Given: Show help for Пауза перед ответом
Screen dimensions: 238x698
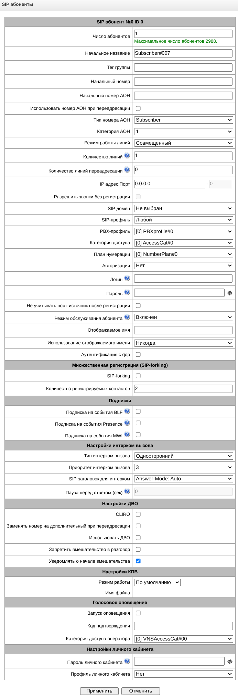Looking at the screenshot, I should pyautogui.click(x=127, y=491).
